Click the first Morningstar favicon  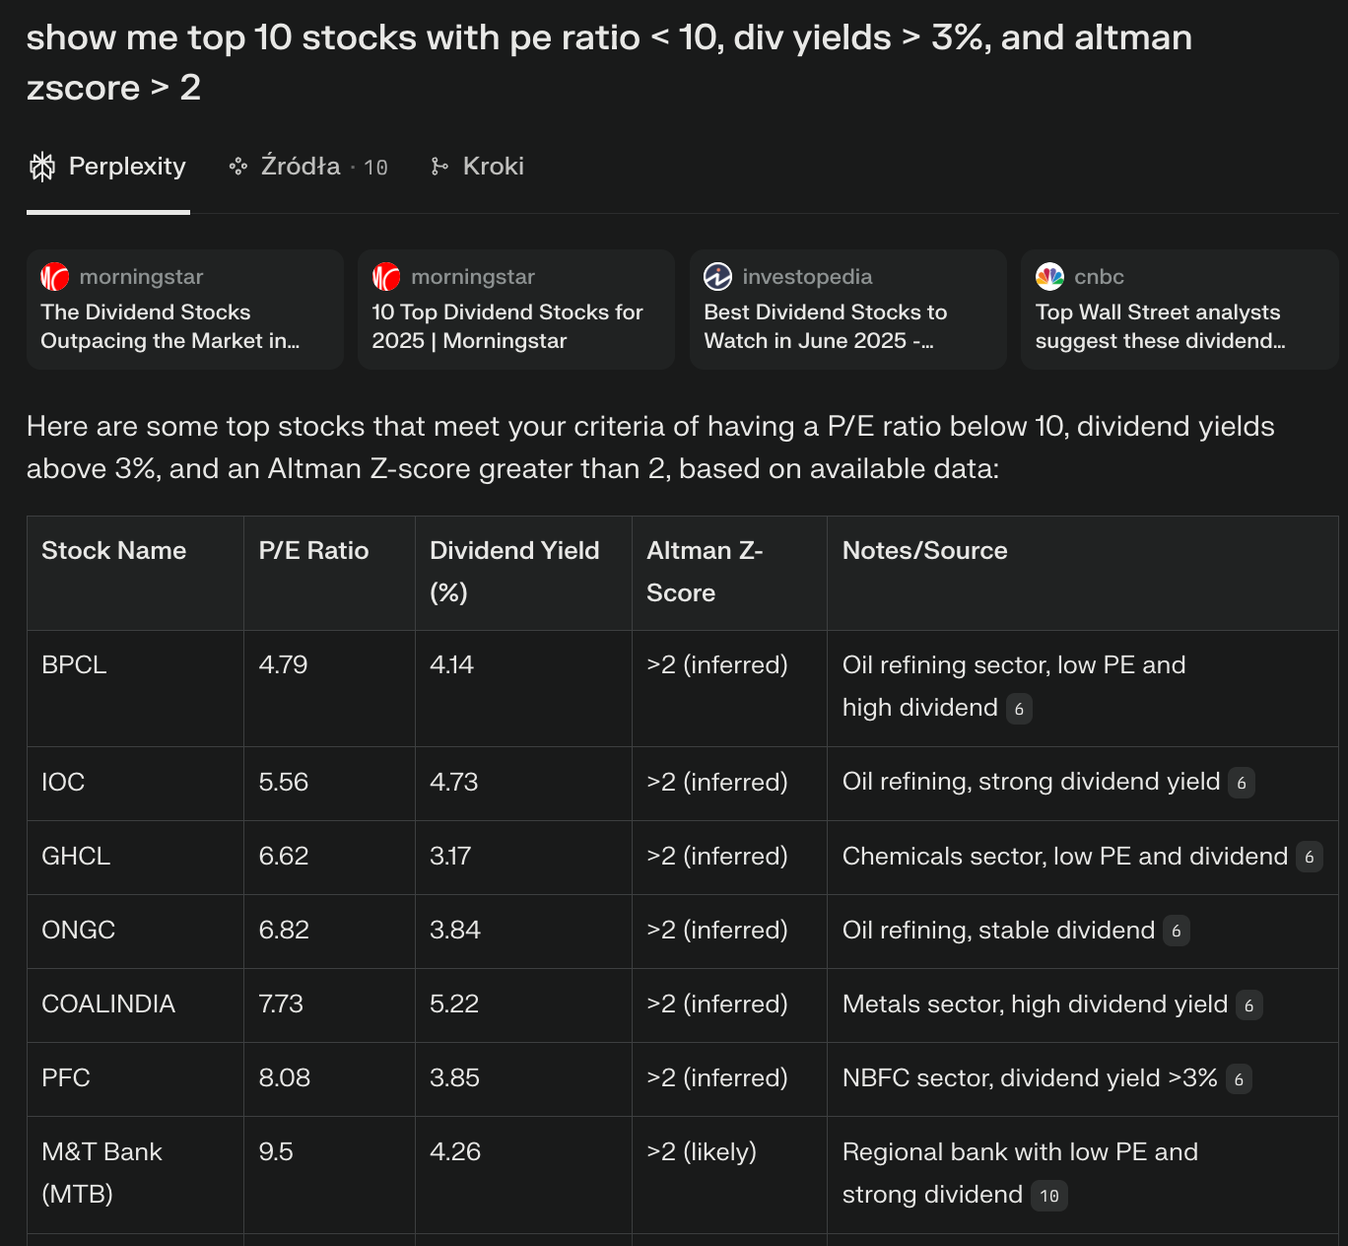click(55, 277)
